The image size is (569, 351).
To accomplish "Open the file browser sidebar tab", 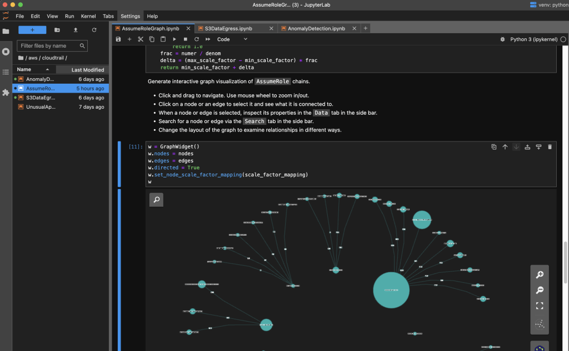I will pyautogui.click(x=6, y=31).
